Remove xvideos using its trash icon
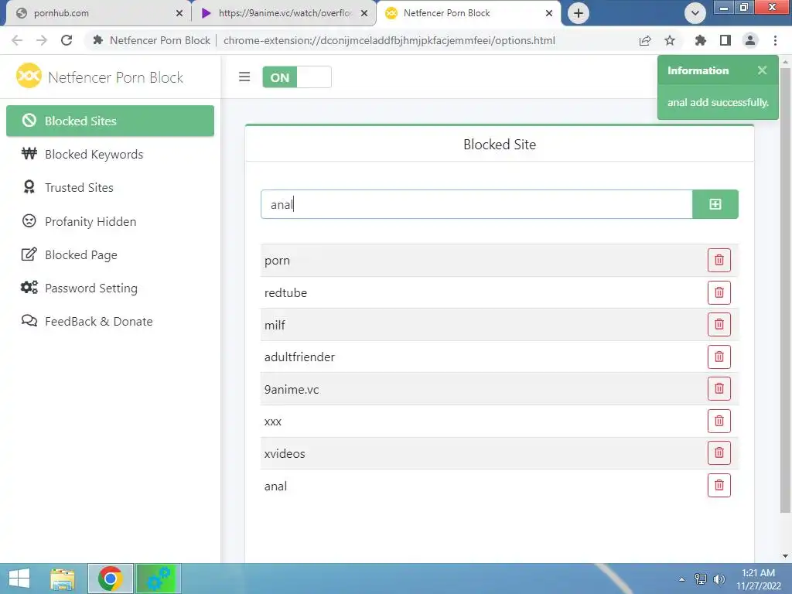Image resolution: width=792 pixels, height=594 pixels. click(x=719, y=453)
